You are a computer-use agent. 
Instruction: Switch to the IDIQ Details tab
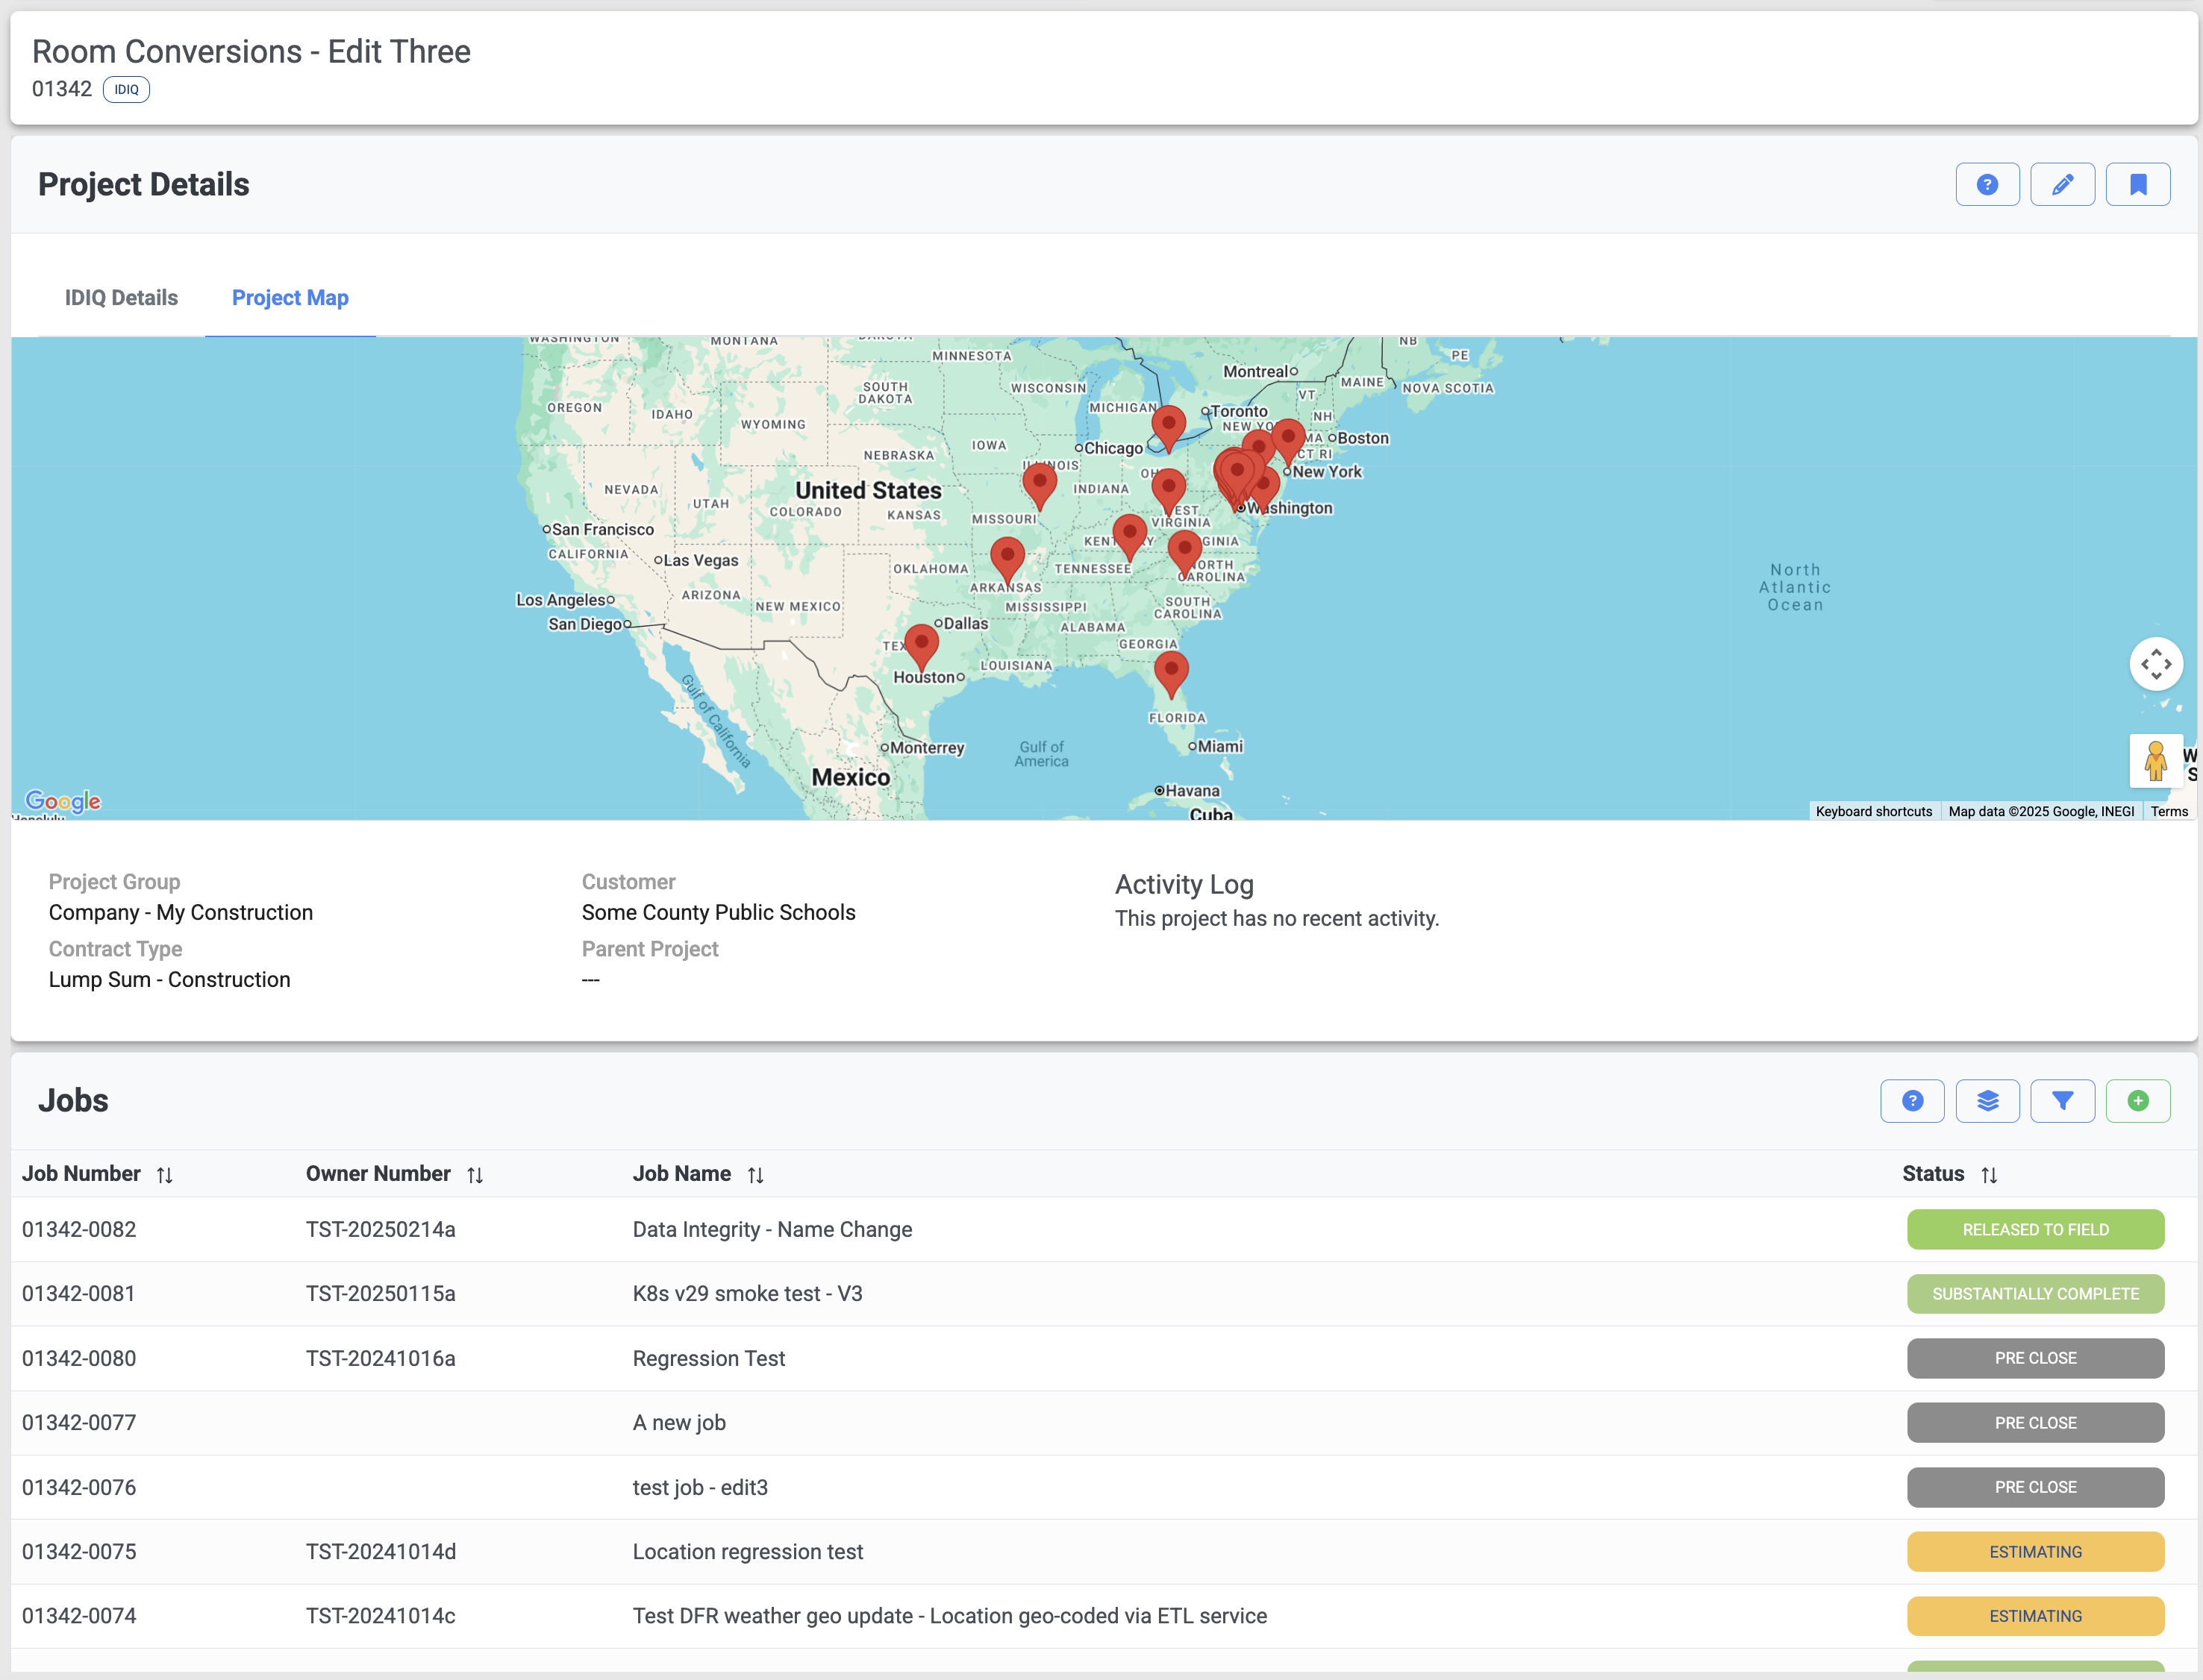click(121, 297)
